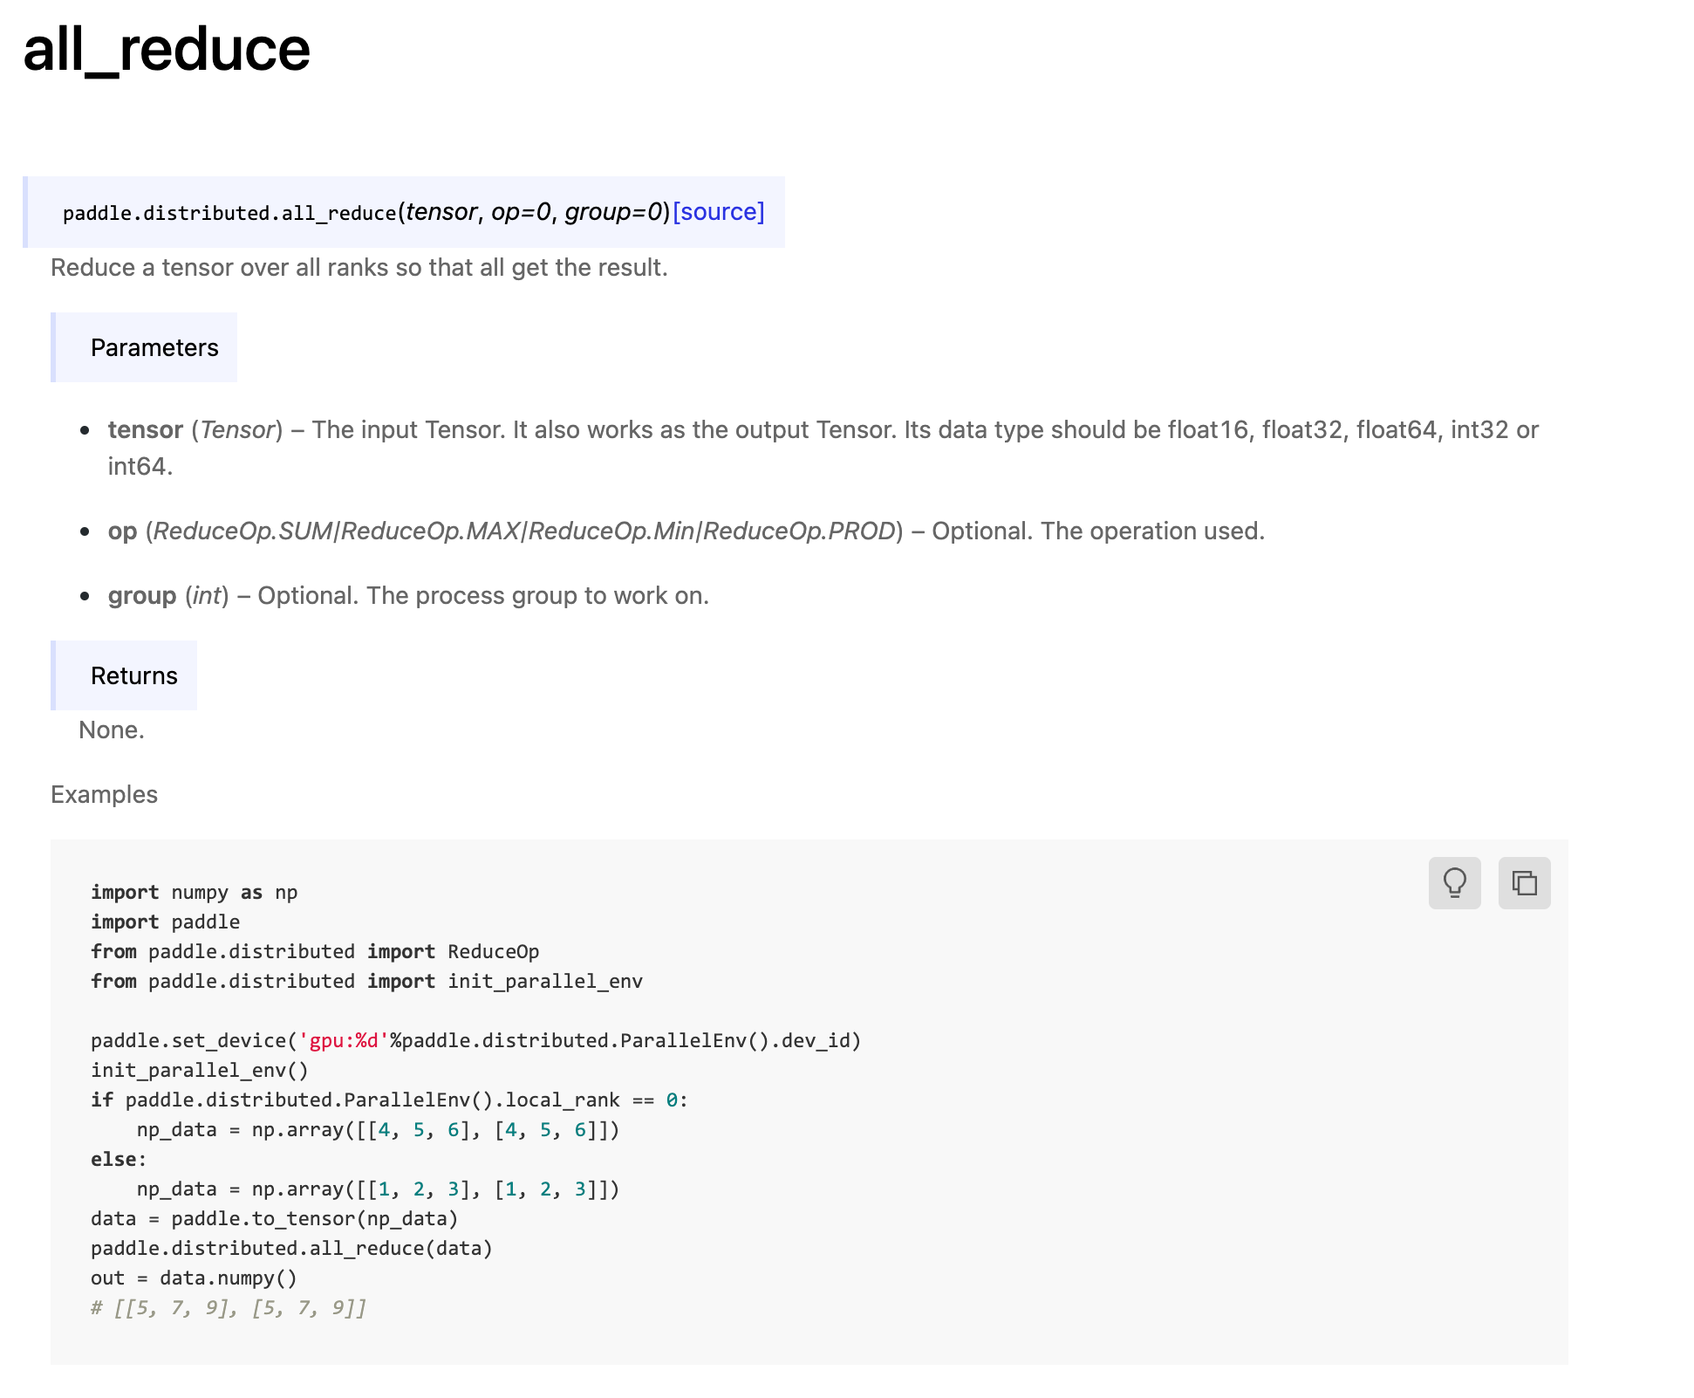
Task: Click the 'None.' return value text
Action: point(112,730)
